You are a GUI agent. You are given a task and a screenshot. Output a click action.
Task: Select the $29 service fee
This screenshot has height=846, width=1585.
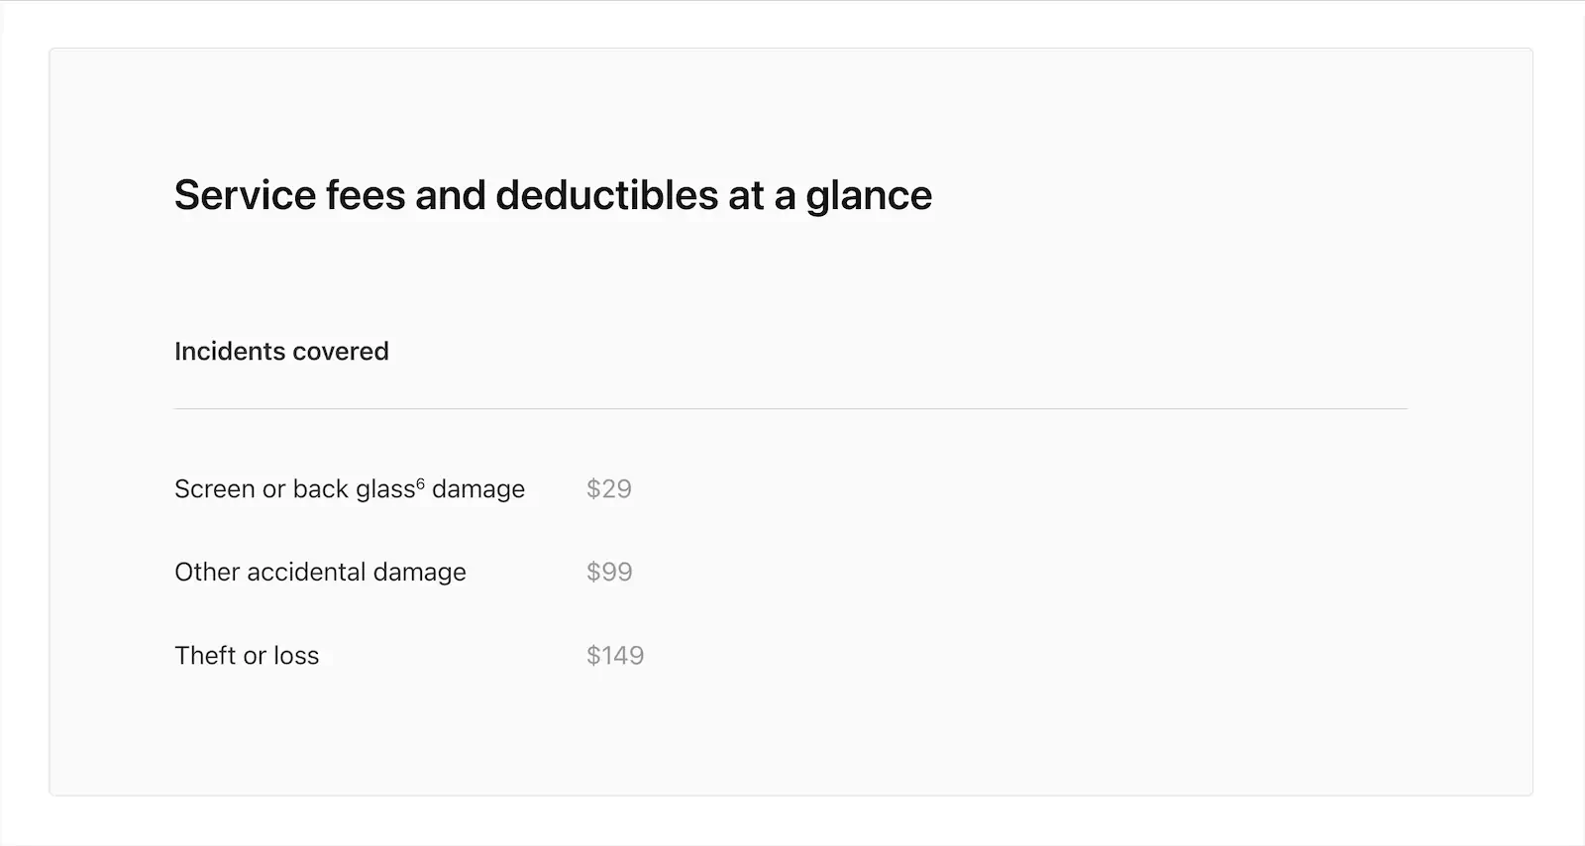(608, 488)
